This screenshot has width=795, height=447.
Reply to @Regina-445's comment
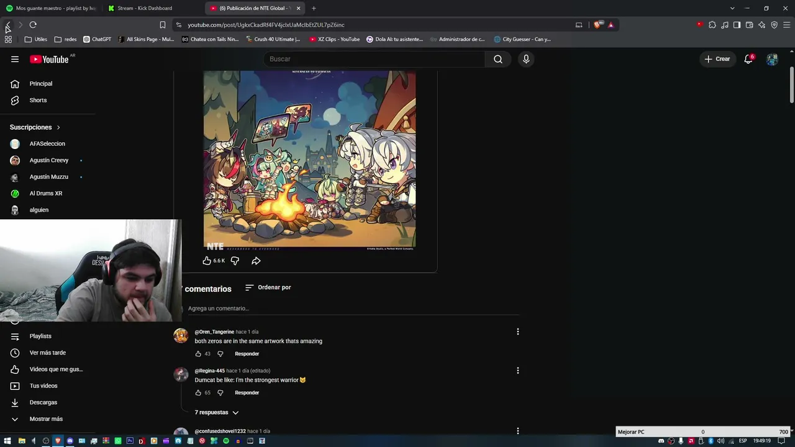tap(247, 393)
